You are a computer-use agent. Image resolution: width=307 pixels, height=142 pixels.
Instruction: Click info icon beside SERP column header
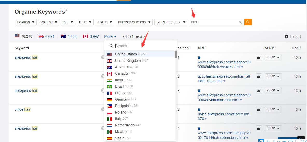pos(275,48)
